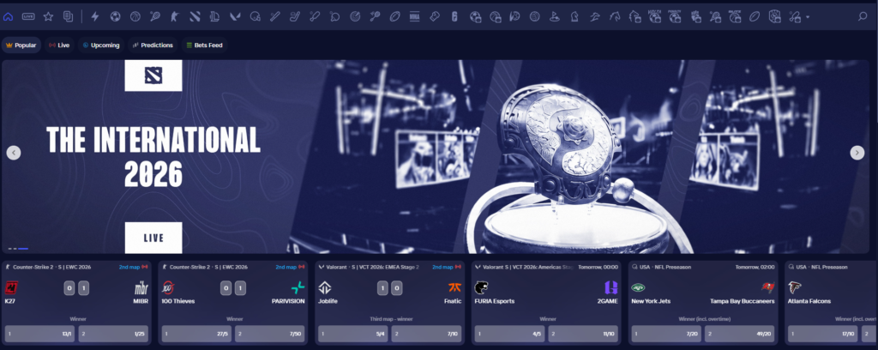878x350 pixels.
Task: Bet on Fnatic third map at 7/10
Action: (x=426, y=334)
